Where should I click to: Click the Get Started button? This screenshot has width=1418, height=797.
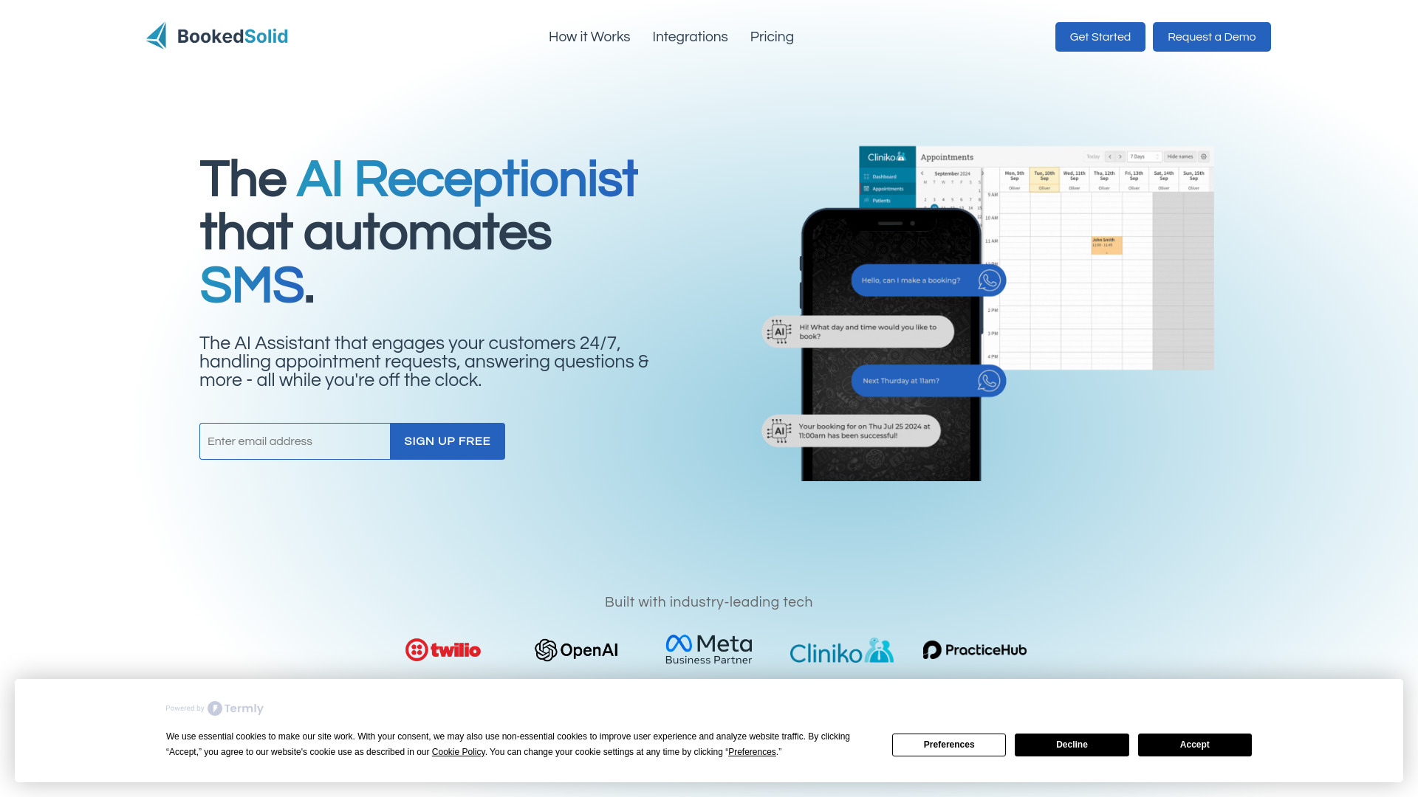pyautogui.click(x=1100, y=37)
